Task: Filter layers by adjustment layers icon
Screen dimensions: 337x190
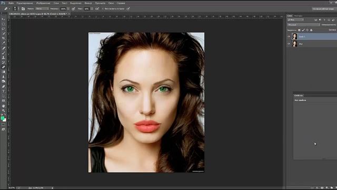Action: coord(320,20)
